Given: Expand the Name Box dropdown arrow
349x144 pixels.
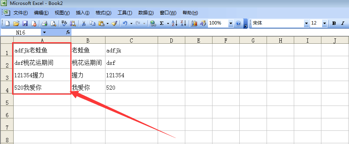Looking at the screenshot, I should point(44,32).
